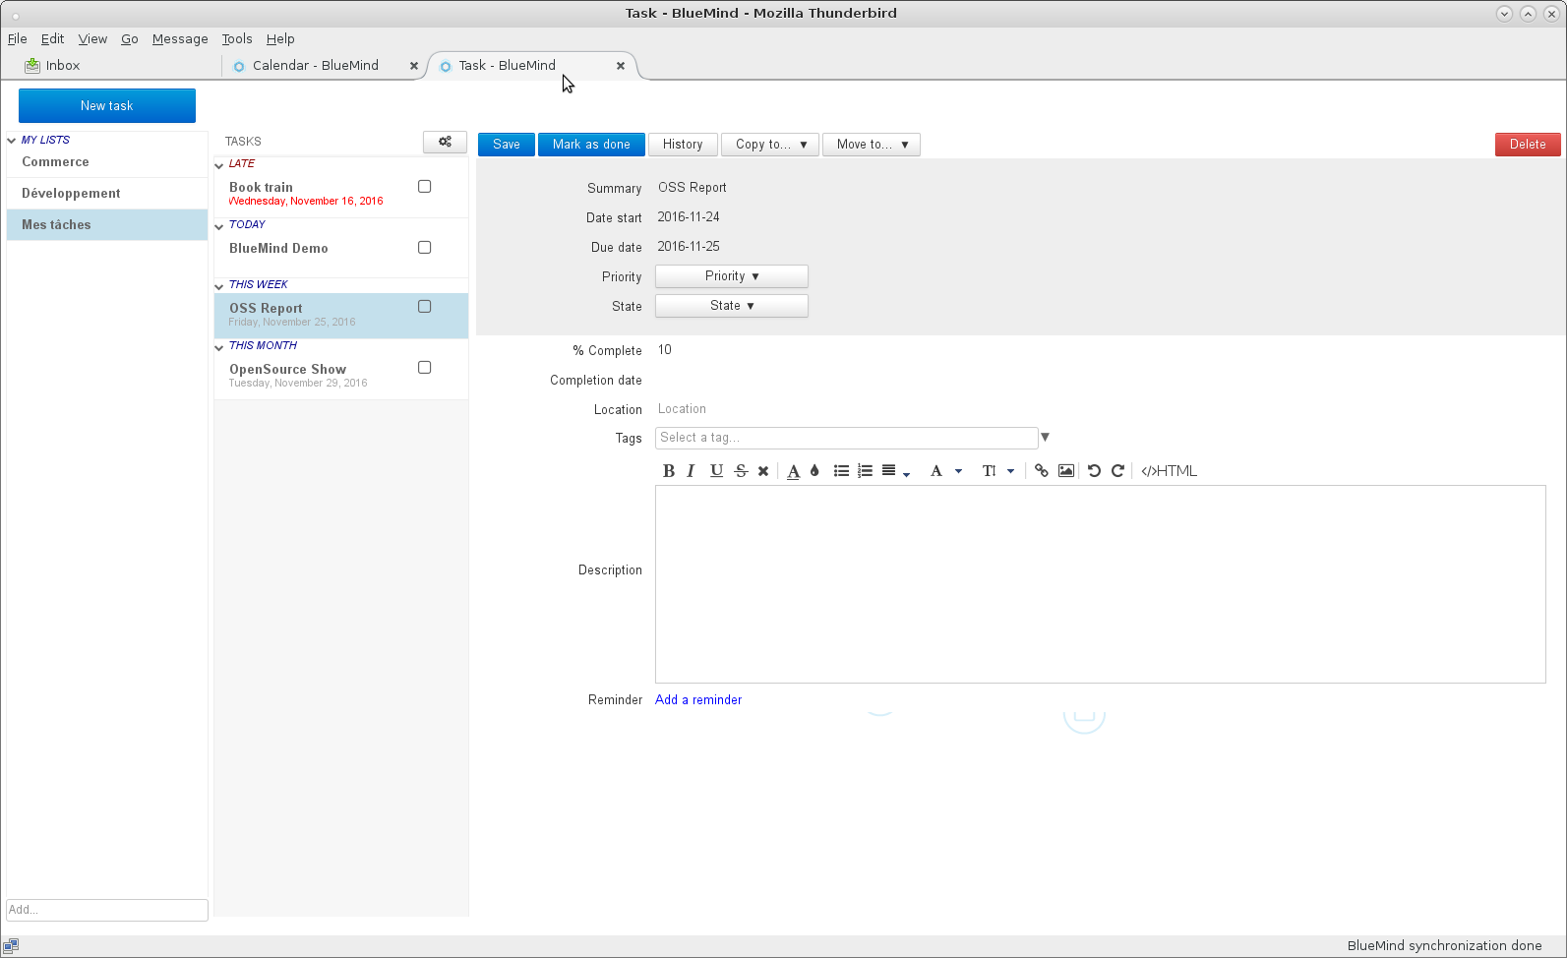Image resolution: width=1567 pixels, height=958 pixels.
Task: Edit the Due date 2016-11-25 field
Action: click(689, 247)
